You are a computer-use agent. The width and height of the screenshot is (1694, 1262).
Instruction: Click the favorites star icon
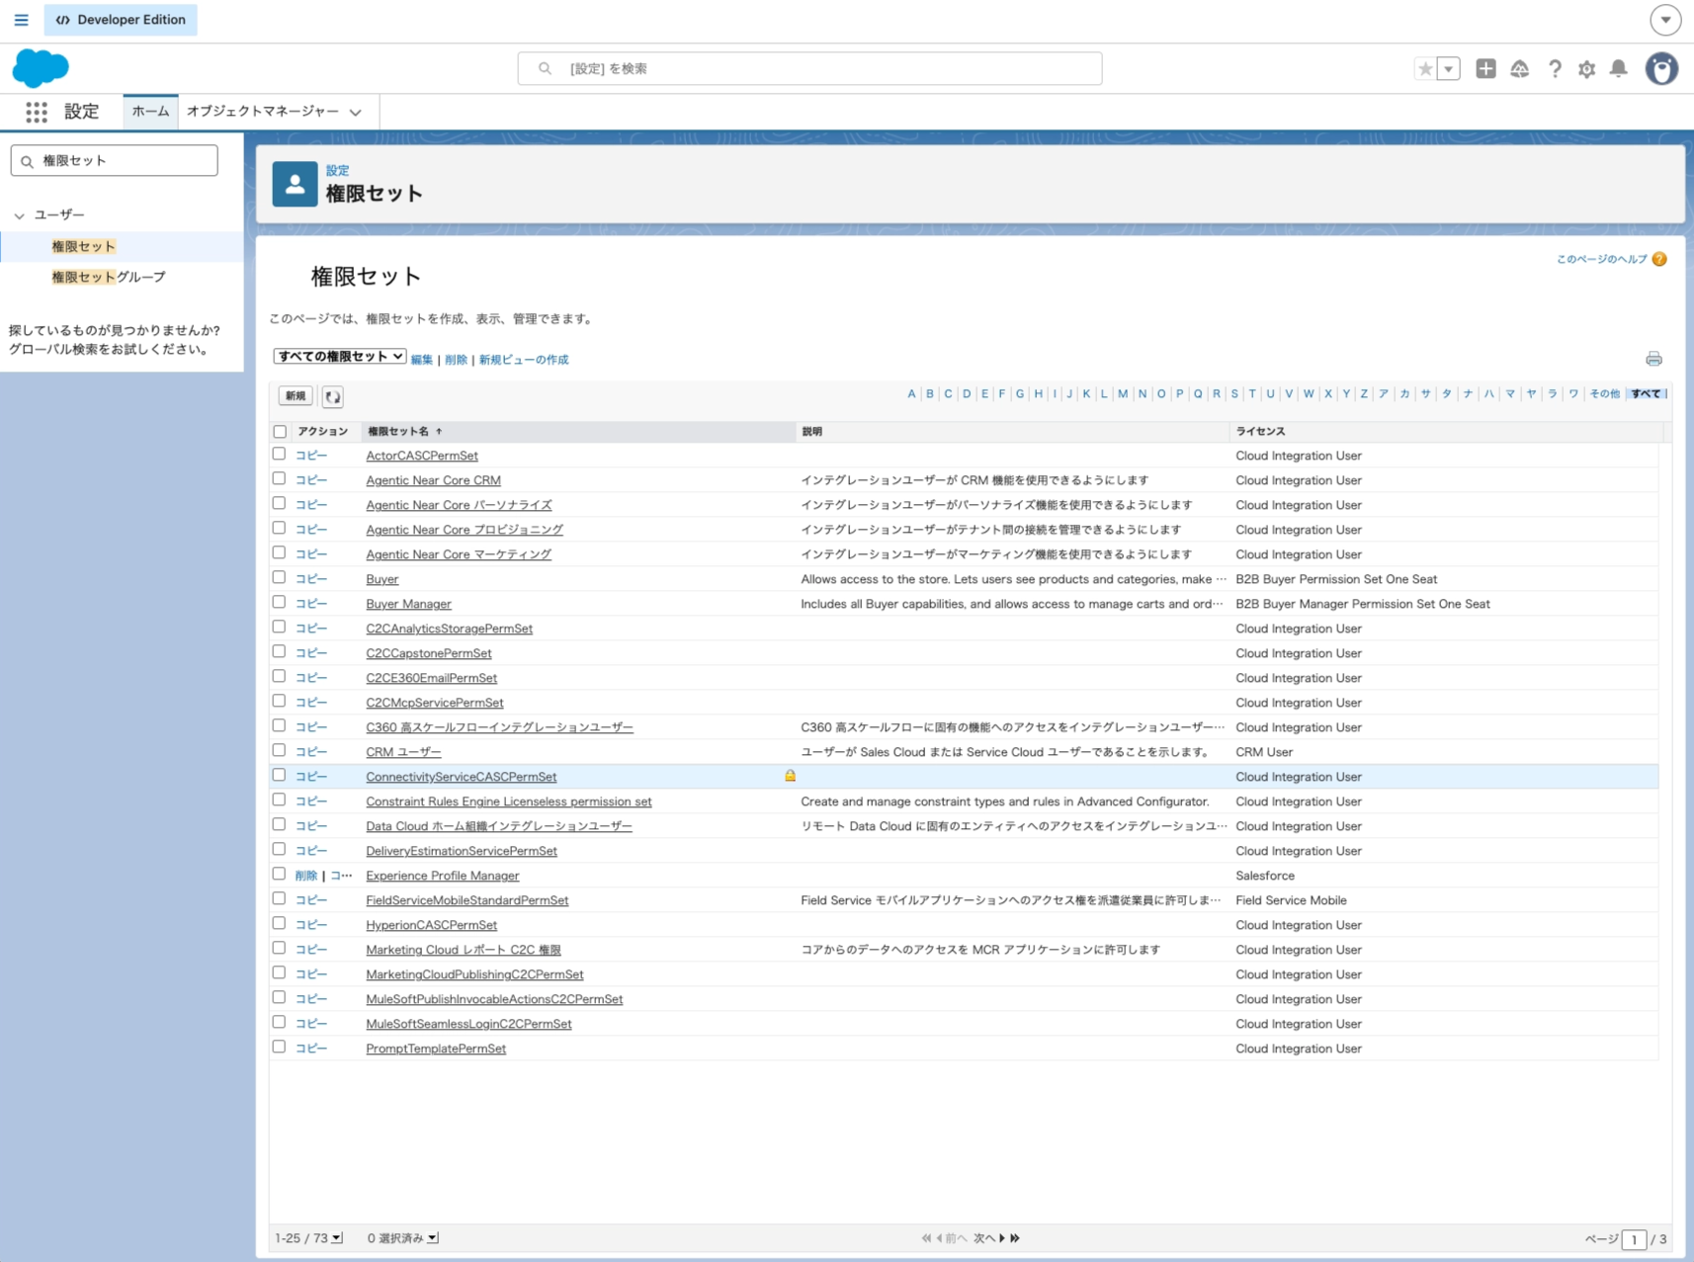[1424, 68]
